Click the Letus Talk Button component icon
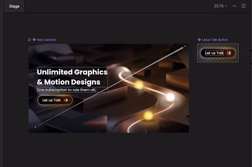 (x=199, y=39)
